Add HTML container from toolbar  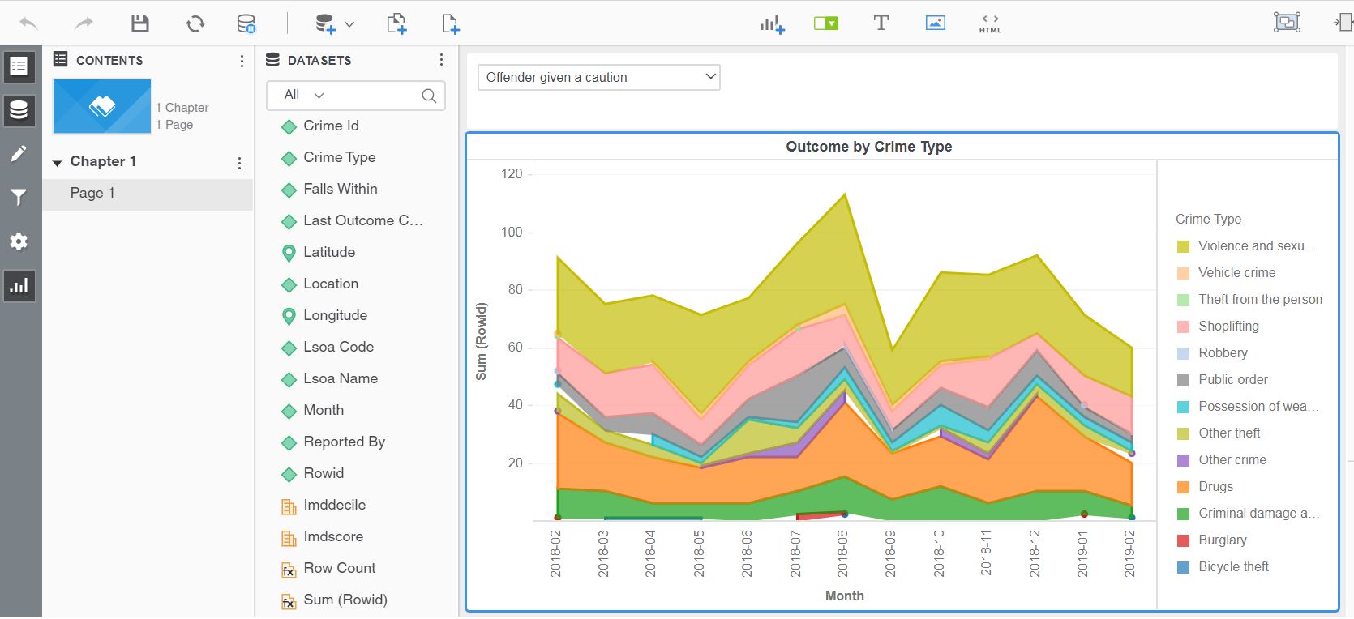click(x=990, y=23)
